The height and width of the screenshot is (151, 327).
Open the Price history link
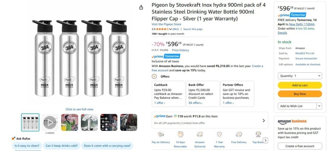pos(180,50)
